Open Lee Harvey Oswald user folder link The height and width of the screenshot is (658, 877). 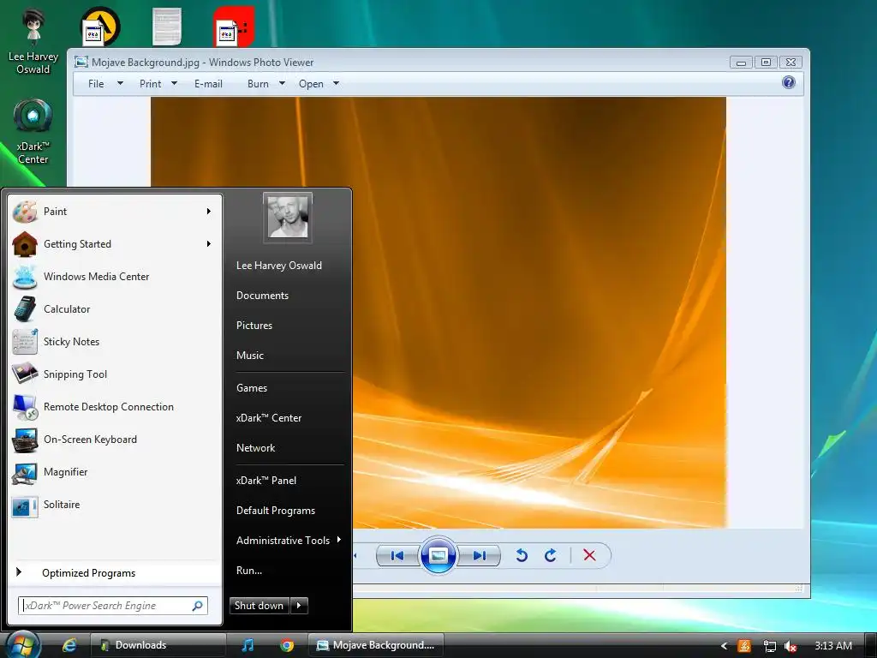pyautogui.click(x=279, y=266)
